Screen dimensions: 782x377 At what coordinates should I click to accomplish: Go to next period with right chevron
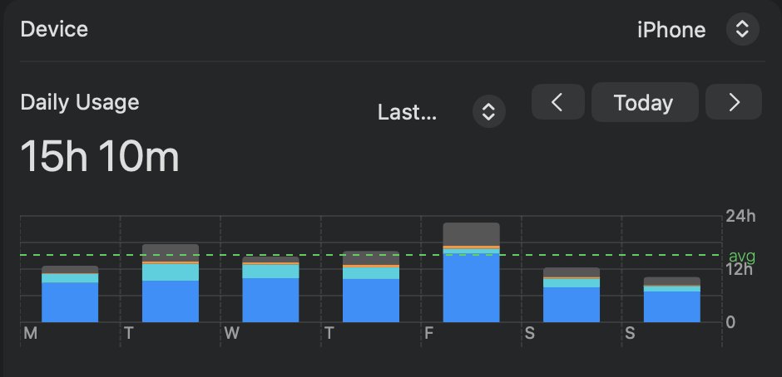(x=734, y=102)
